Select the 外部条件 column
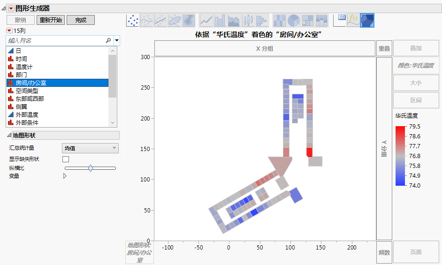This screenshot has width=442, height=265. tap(57, 122)
